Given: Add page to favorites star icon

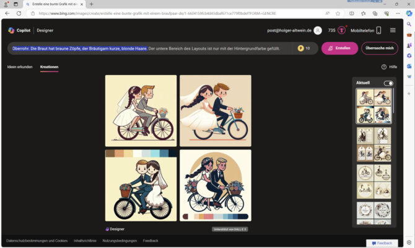Looking at the screenshot, I should [338, 13].
